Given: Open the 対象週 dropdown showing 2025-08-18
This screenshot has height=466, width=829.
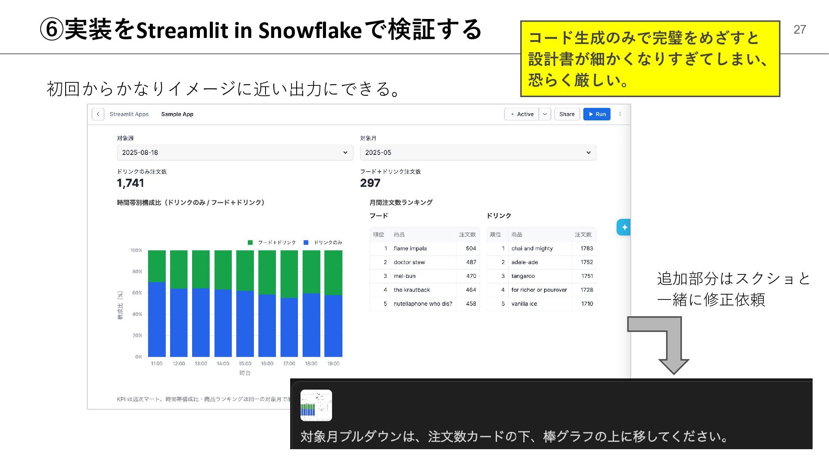Looking at the screenshot, I should click(235, 153).
